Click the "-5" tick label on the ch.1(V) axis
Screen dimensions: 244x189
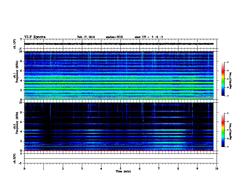pos(21,49)
